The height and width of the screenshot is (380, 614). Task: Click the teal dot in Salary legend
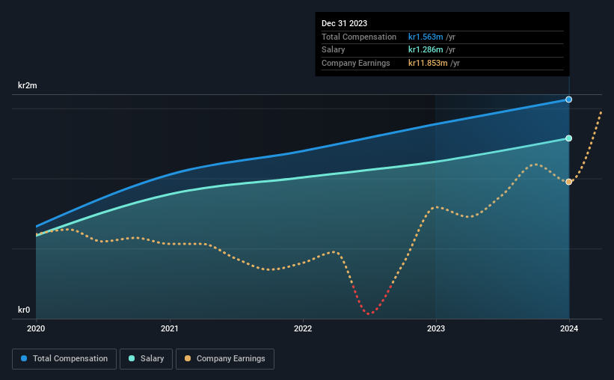132,358
